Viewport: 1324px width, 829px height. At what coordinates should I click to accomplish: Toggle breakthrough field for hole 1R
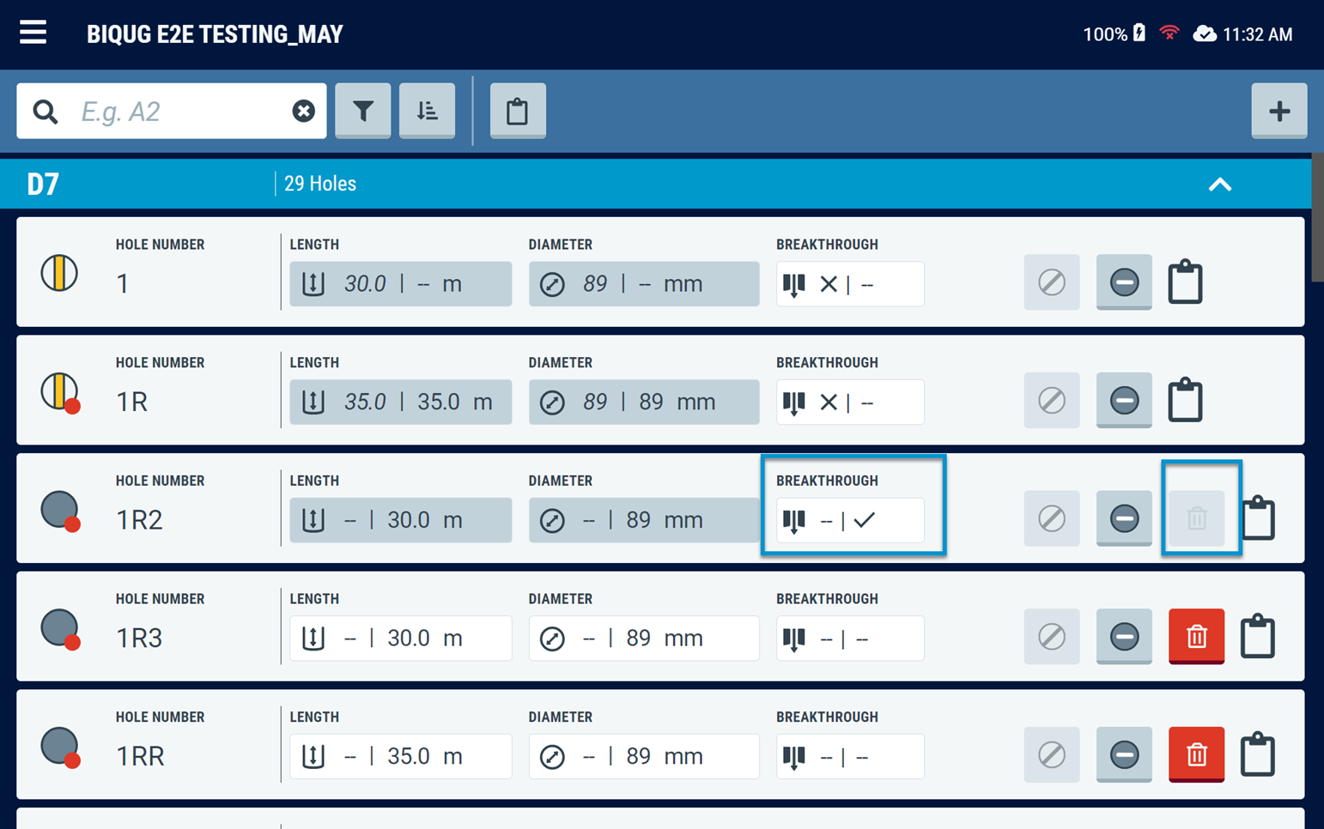pos(850,402)
